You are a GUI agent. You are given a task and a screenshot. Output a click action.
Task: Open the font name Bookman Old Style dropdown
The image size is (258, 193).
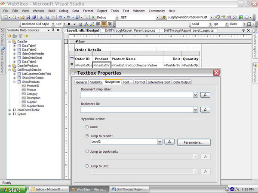point(53,24)
